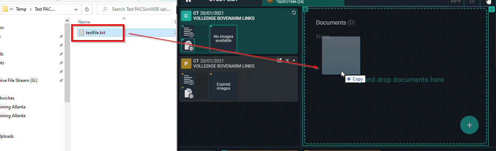This screenshot has width=496, height=151.
Task: Click the refresh icon on the first CT study
Action: coord(294,13)
